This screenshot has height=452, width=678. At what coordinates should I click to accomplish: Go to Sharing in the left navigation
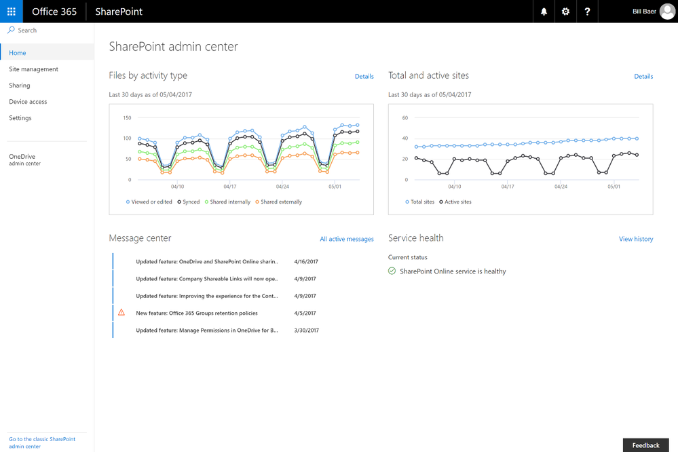pyautogui.click(x=20, y=86)
